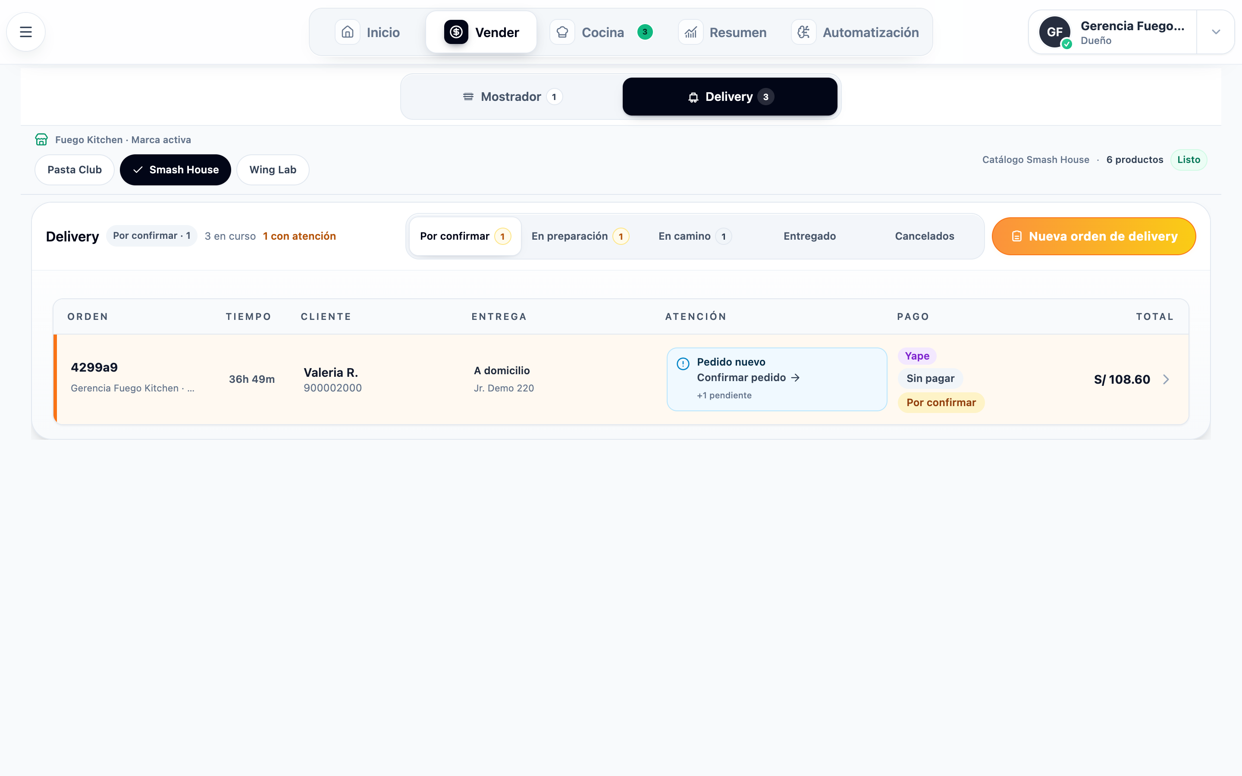Click the Listo catalog badge
1242x776 pixels.
1189,160
